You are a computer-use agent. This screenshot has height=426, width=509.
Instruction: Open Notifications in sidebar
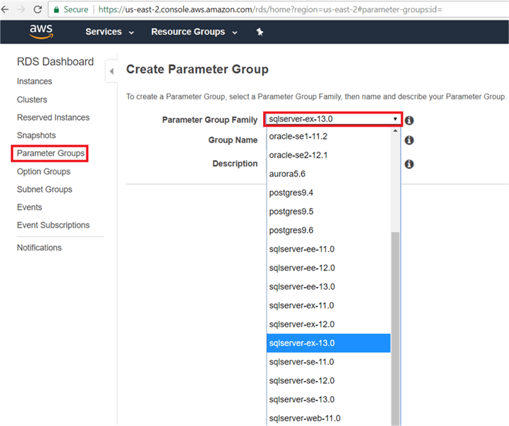click(39, 248)
